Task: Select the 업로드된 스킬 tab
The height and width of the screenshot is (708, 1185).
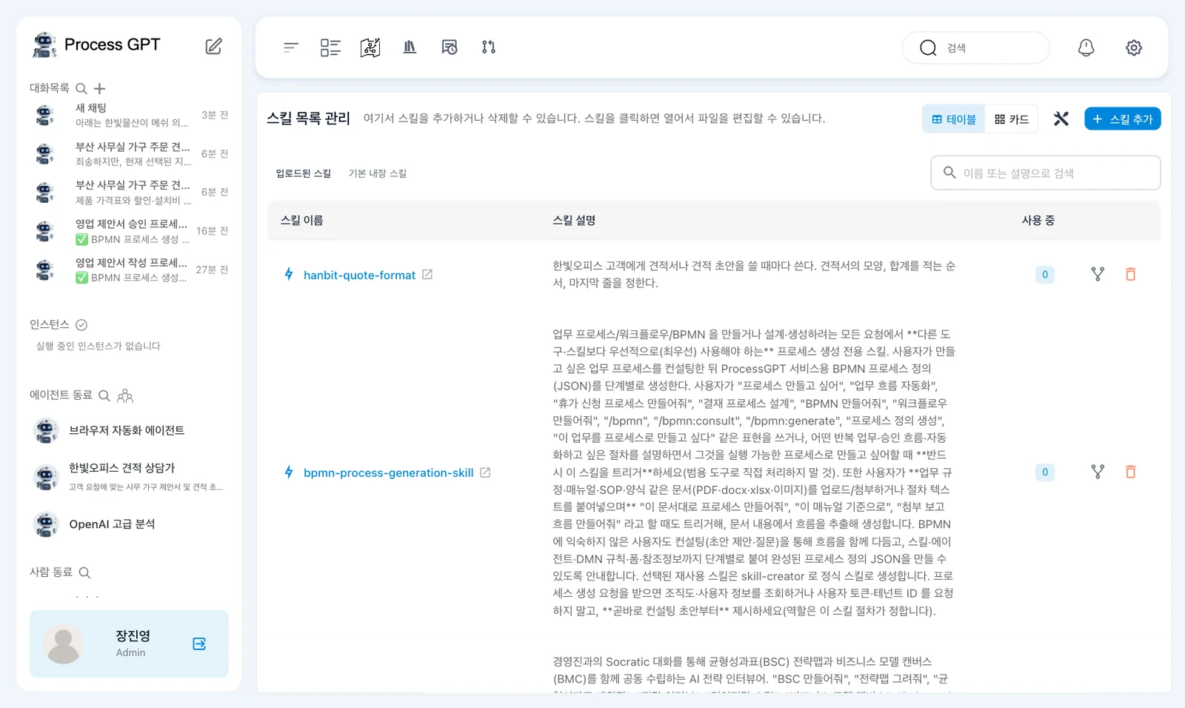Action: tap(304, 173)
